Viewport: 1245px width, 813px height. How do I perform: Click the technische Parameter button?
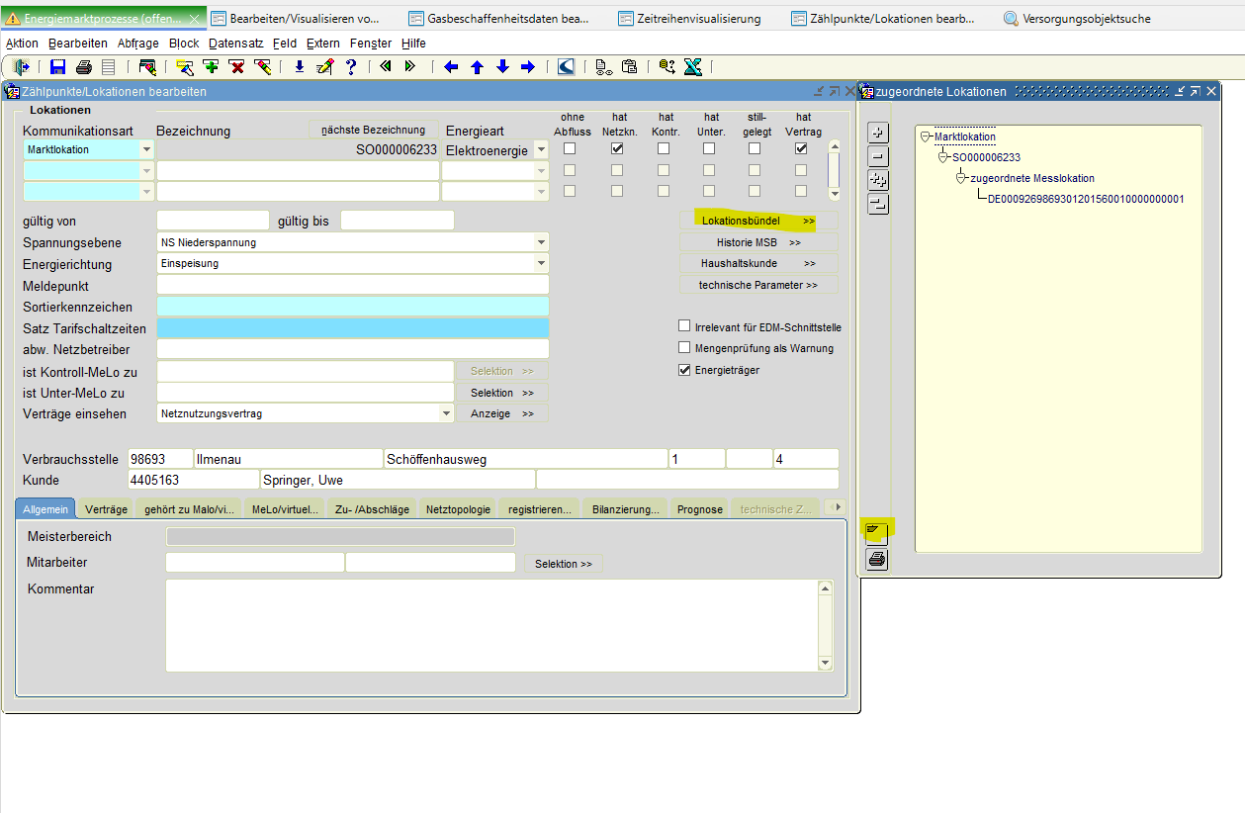point(757,285)
